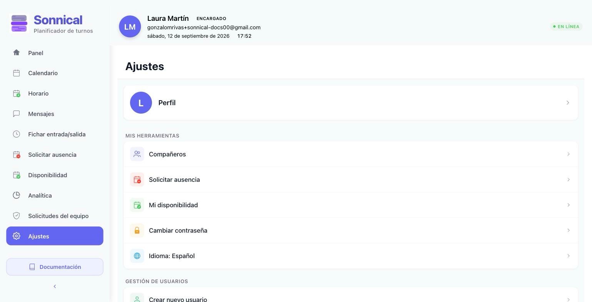
Task: Click the email address gonzalomrivas+sonnical-docs00@gmail.com
Action: coord(204,27)
